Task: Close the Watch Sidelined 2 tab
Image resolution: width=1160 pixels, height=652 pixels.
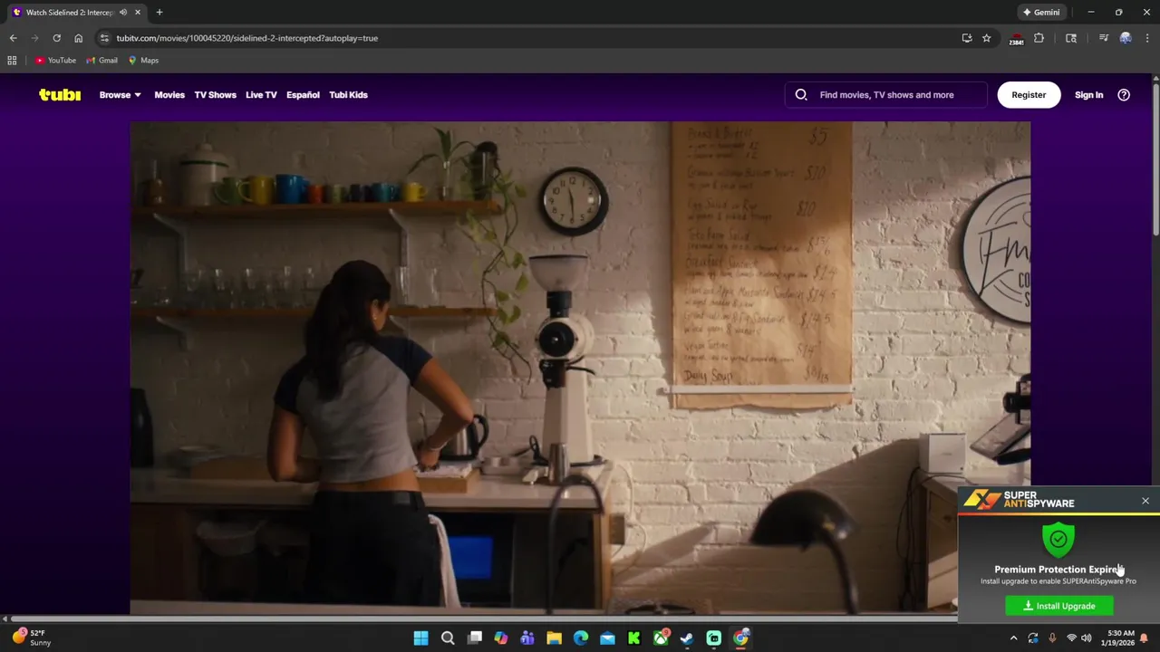Action: [138, 12]
